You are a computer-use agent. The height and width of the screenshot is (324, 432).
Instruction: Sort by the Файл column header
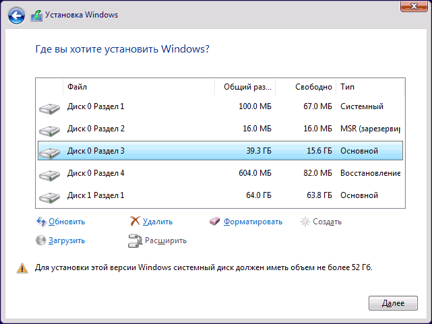click(x=139, y=87)
